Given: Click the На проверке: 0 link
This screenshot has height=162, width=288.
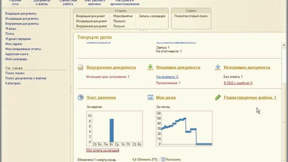Looking at the screenshot, I should pyautogui.click(x=167, y=77).
